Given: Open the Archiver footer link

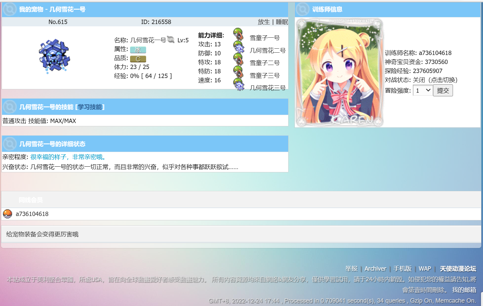Looking at the screenshot, I should coord(375,269).
